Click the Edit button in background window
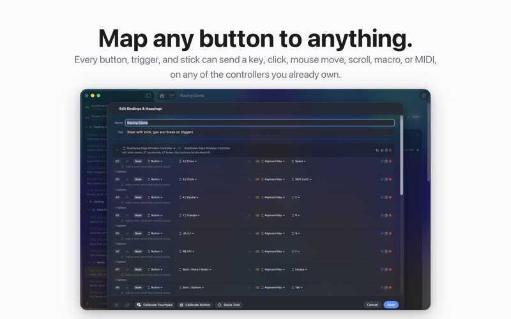Viewport: 511px width, 319px height. (413, 117)
